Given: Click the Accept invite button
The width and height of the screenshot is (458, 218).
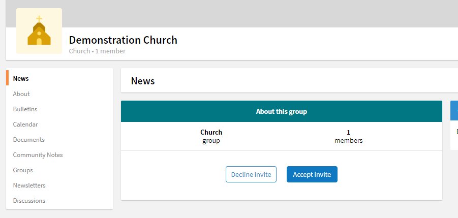Looking at the screenshot, I should tap(312, 174).
